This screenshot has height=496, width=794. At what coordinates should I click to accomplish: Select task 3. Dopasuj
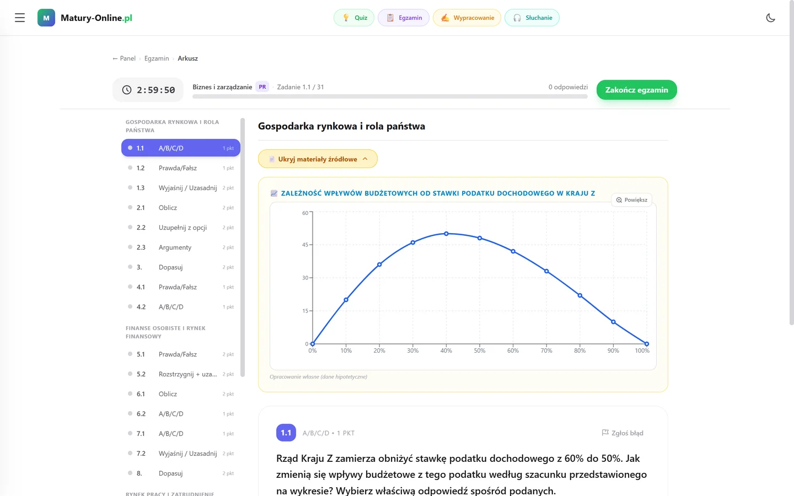tap(181, 267)
